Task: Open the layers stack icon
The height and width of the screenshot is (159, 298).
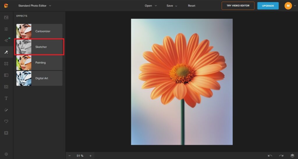Action: [292, 156]
